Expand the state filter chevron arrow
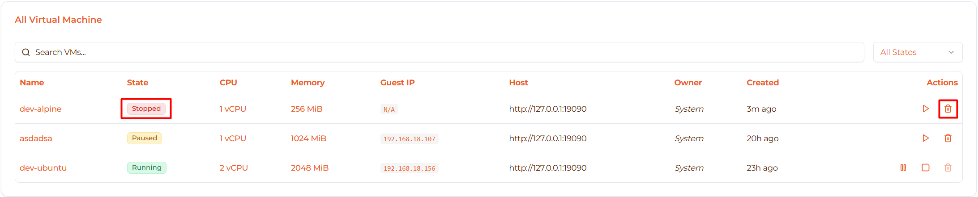The width and height of the screenshot is (978, 197). [x=951, y=52]
